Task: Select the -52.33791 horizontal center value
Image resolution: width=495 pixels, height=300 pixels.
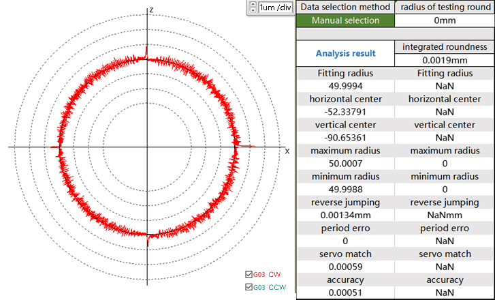Action: [x=345, y=112]
